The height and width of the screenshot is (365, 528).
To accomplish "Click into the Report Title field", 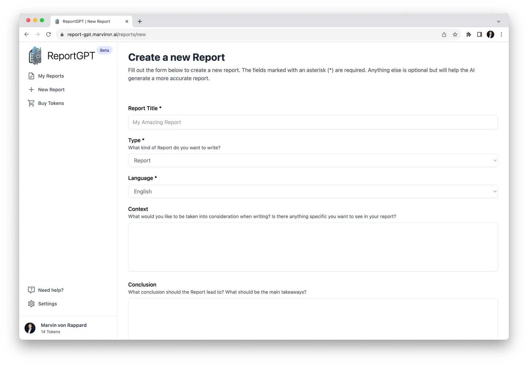I will (x=313, y=122).
